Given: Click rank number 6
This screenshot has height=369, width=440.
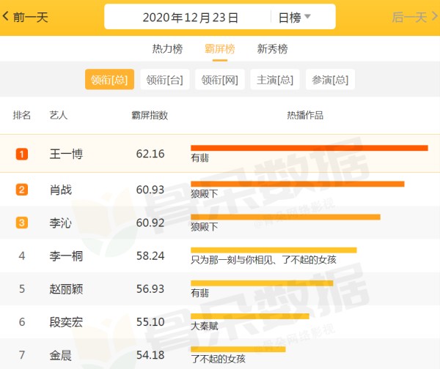Looking at the screenshot, I should pyautogui.click(x=22, y=322).
